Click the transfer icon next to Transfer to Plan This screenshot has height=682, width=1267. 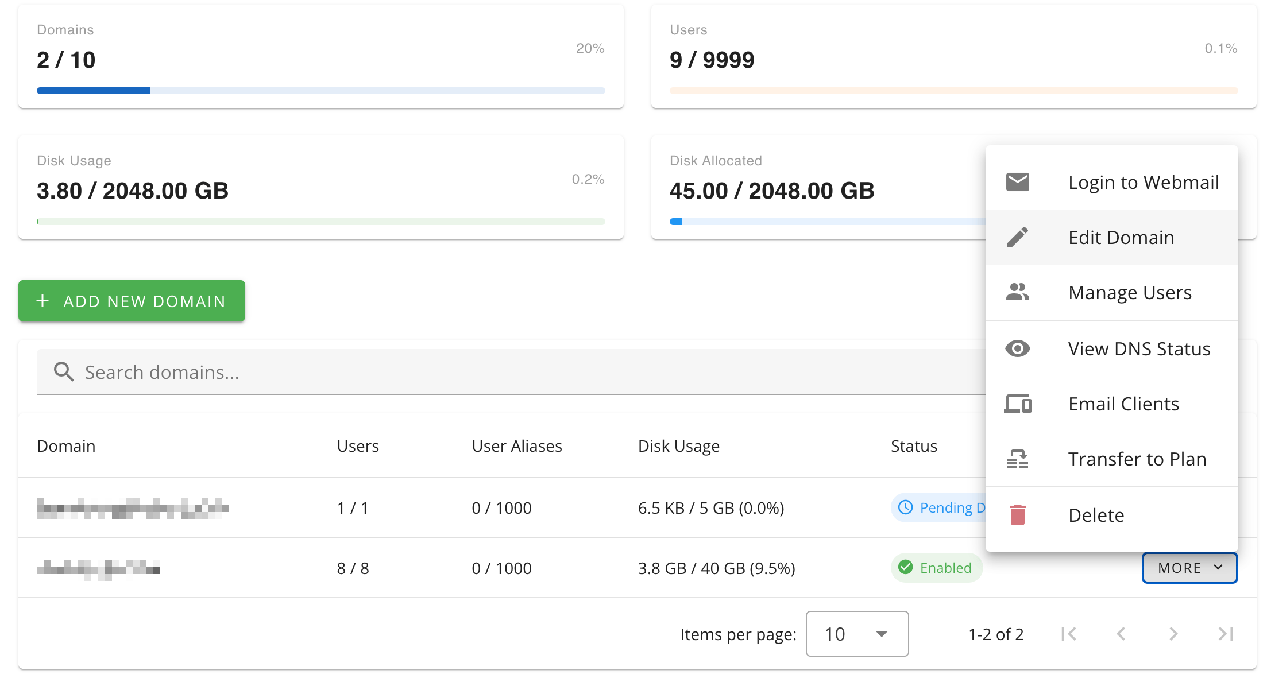(1017, 459)
